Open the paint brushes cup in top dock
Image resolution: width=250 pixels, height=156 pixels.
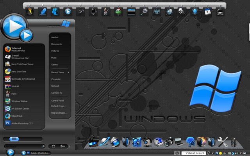[106, 12]
